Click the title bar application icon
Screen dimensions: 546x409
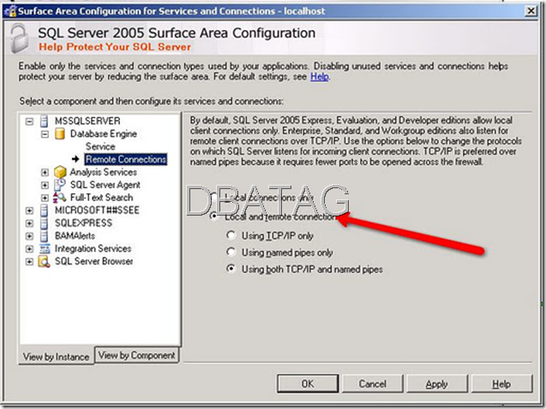(10, 11)
